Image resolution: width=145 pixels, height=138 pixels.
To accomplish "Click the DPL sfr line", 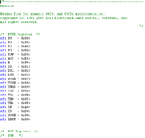I will click(x=15, y=71).
